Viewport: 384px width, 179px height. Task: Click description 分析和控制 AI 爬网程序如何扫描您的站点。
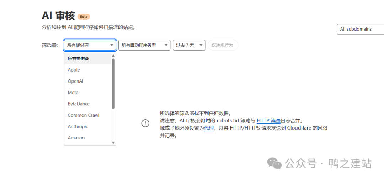point(89,27)
